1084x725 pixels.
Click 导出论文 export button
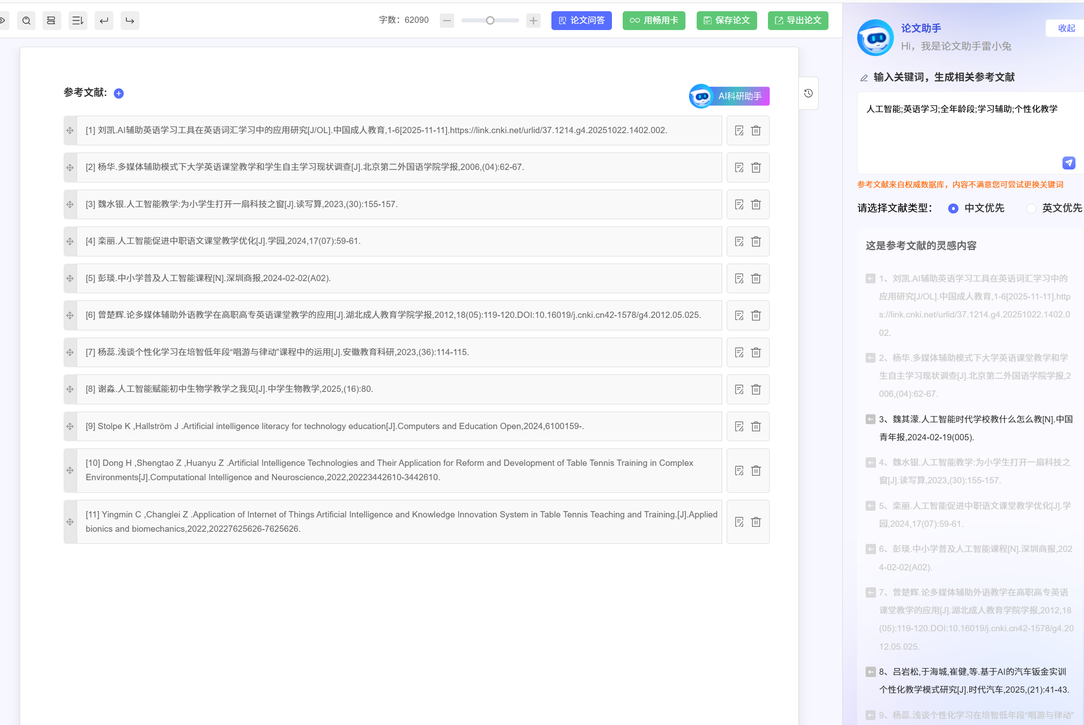(x=798, y=20)
